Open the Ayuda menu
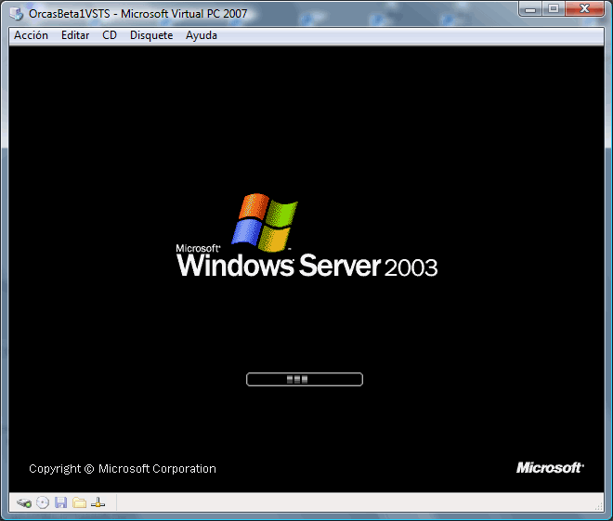Screen dimensions: 613x521 coord(201,35)
